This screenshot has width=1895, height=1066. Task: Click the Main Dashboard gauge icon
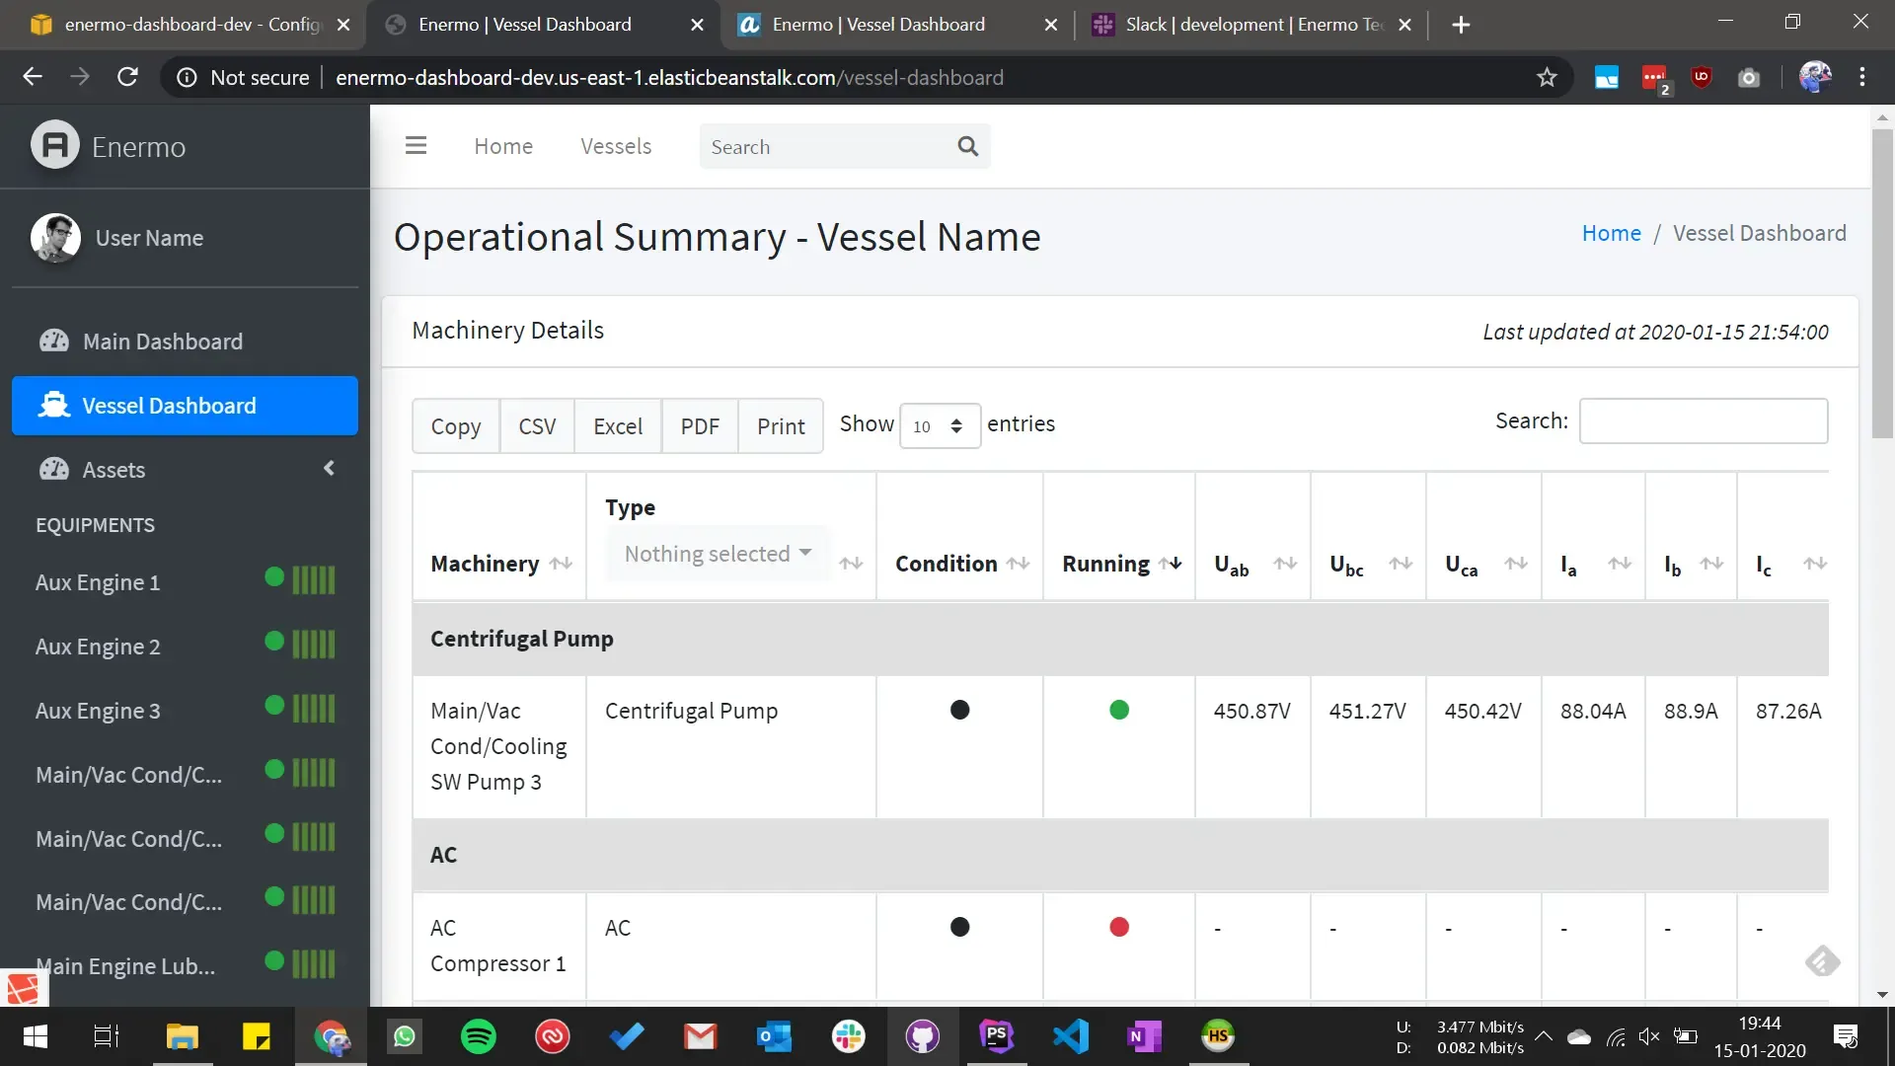[x=54, y=342]
